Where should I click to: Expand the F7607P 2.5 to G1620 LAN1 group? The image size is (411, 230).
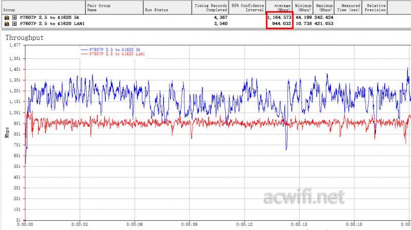14,24
